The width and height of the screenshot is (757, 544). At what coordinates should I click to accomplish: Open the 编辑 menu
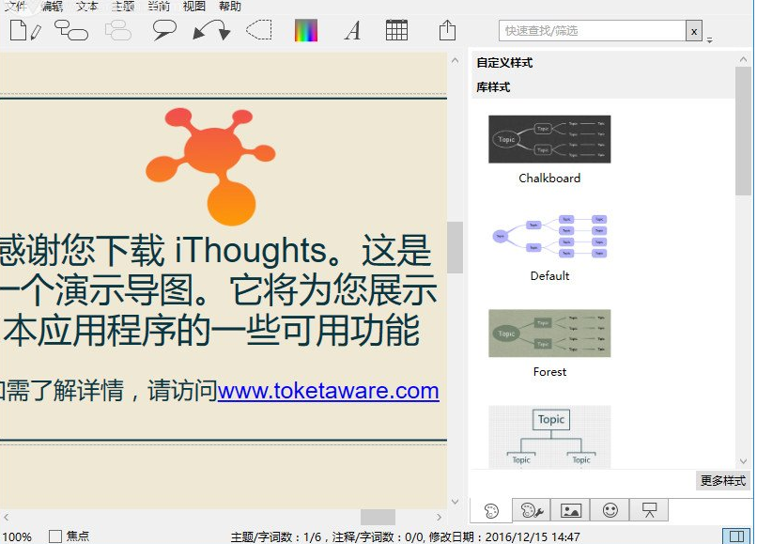[x=53, y=6]
